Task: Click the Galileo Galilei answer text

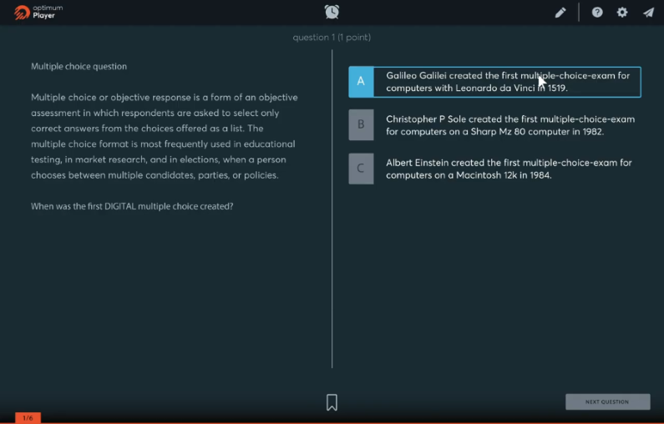Action: tap(507, 82)
